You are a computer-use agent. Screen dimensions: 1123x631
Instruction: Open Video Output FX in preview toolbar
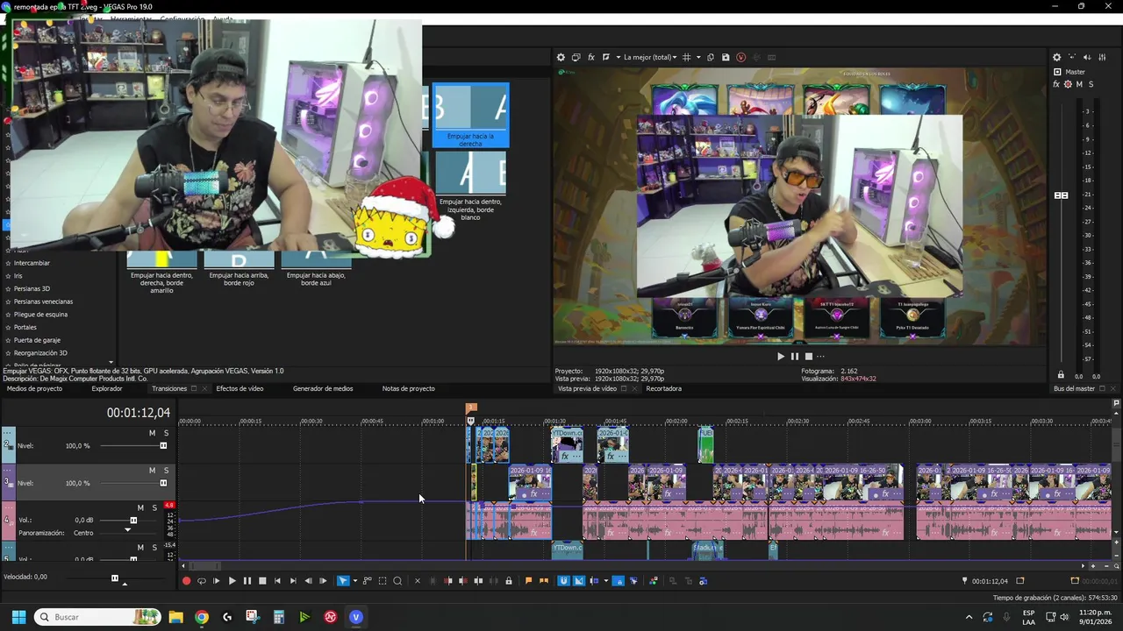tap(591, 57)
